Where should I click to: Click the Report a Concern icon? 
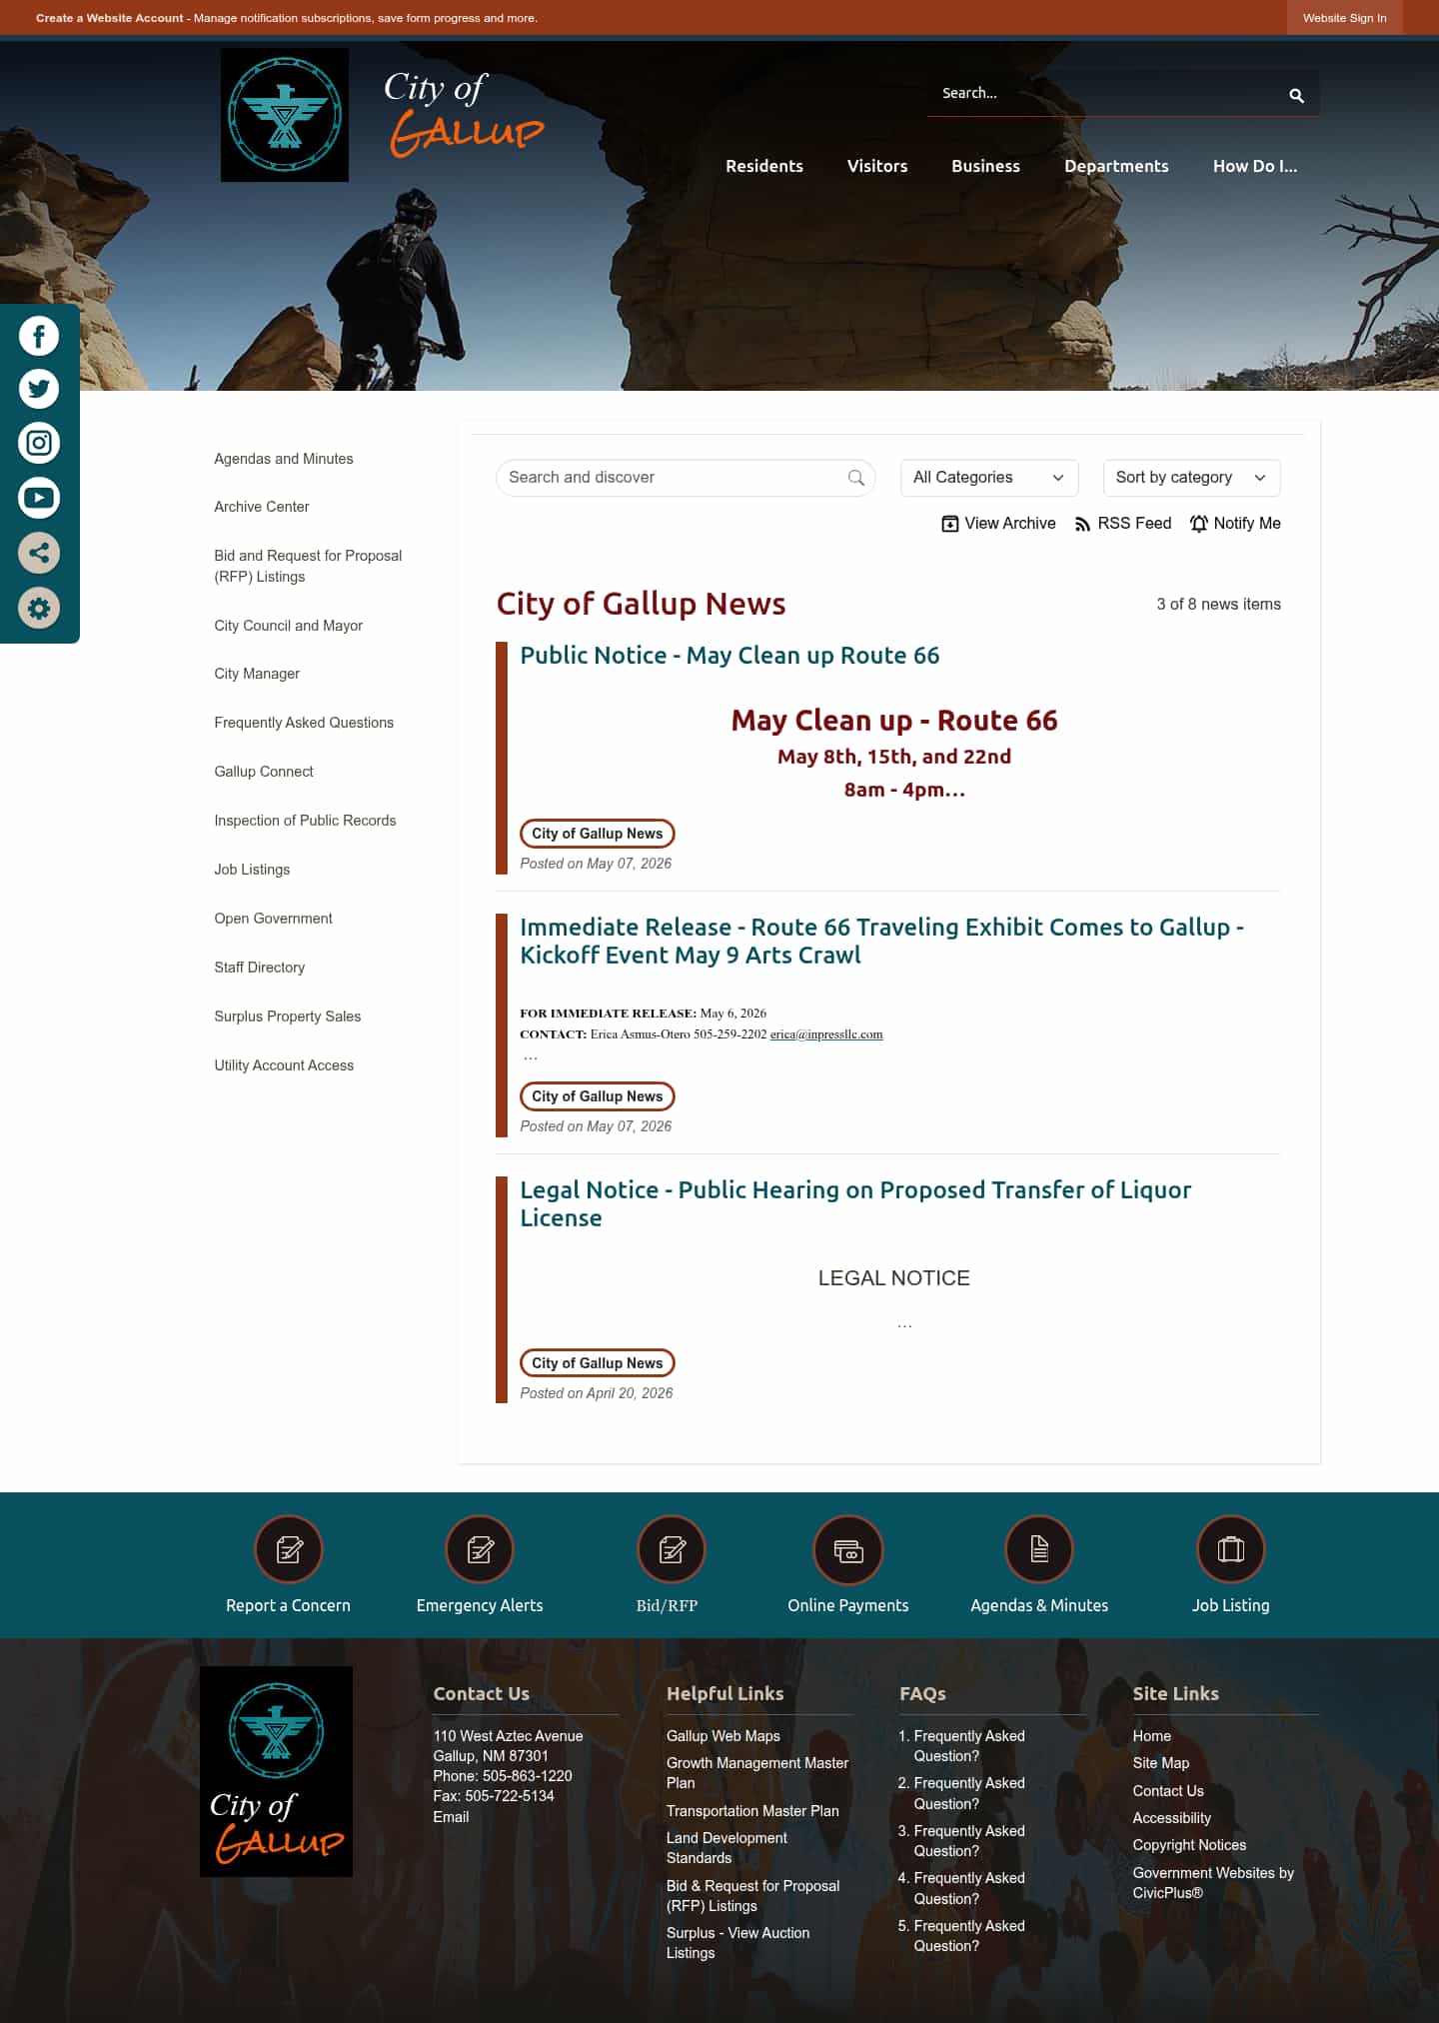click(289, 1549)
